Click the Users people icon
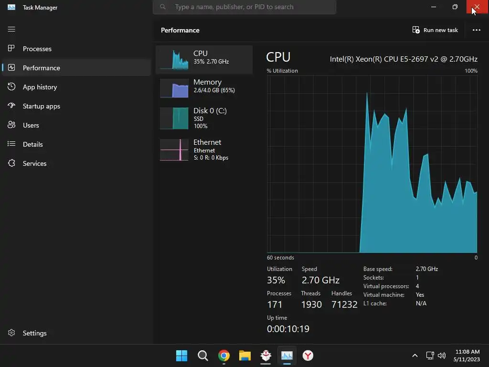Image resolution: width=489 pixels, height=367 pixels. point(11,125)
